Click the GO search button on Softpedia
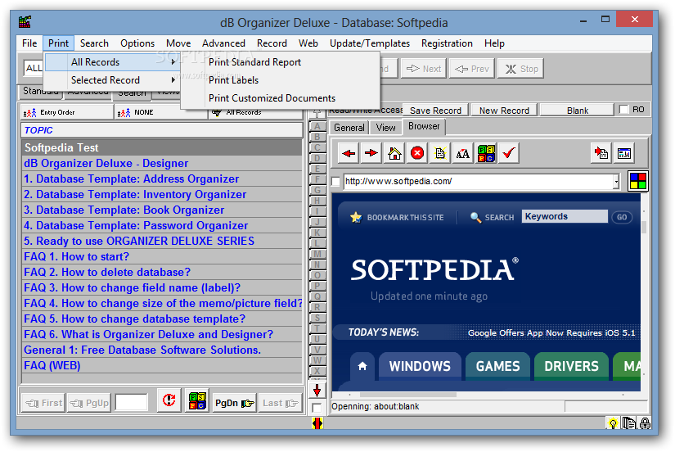 (x=622, y=217)
